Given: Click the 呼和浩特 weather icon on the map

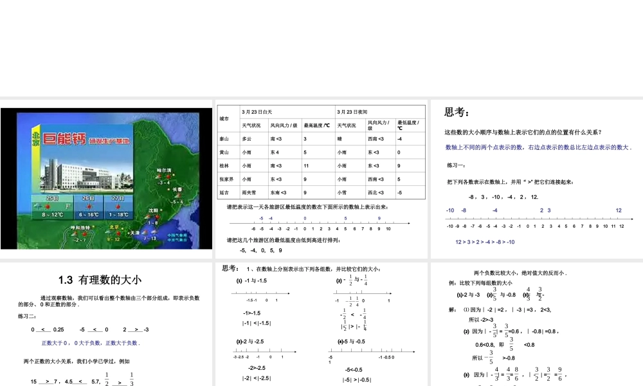Looking at the screenshot, I should (x=80, y=233).
